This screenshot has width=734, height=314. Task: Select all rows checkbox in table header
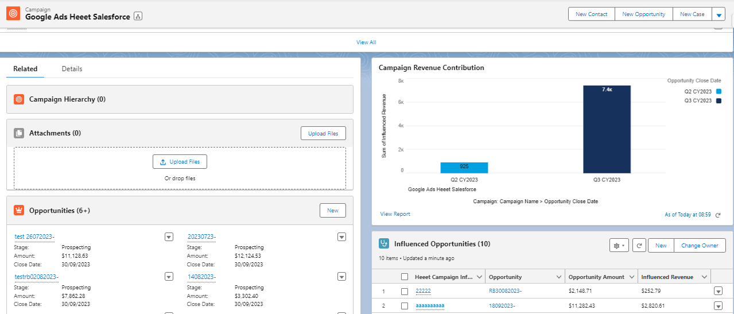405,277
